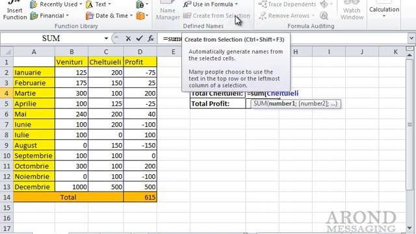Click Profit value -150 for August
Image resolution: width=416 pixels, height=234 pixels.
tap(140, 146)
